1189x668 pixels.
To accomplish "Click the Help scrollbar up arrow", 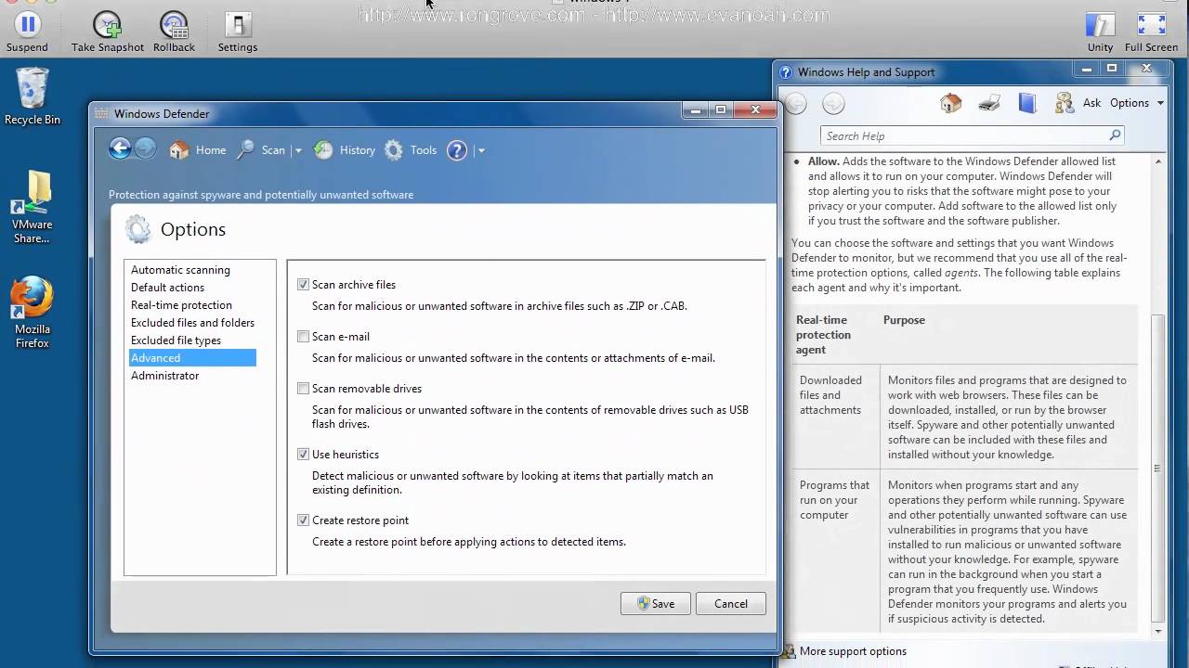I will tap(1157, 161).
